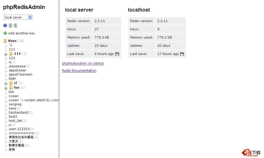This screenshot has height=158, width=264.
Task: Click the 20 days uptime value
Action: pyautogui.click(x=164, y=45)
